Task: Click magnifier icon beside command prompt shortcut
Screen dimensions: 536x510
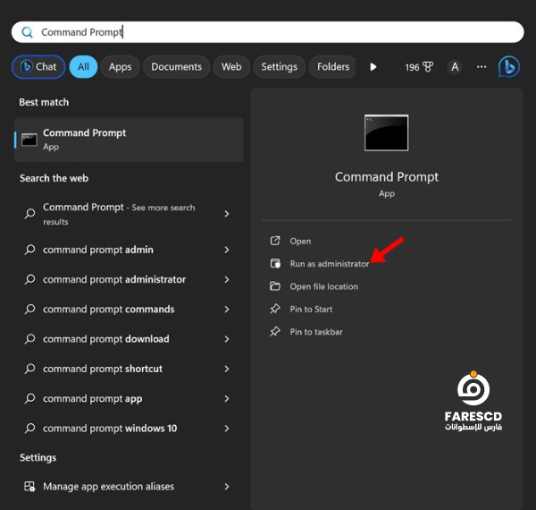Action: 29,369
